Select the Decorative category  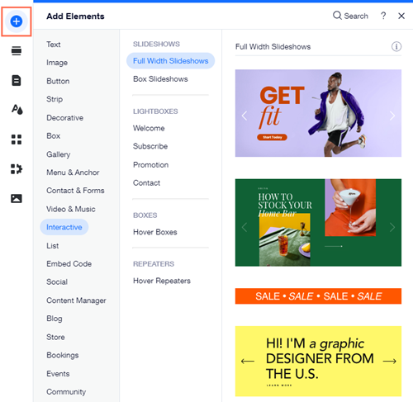65,118
